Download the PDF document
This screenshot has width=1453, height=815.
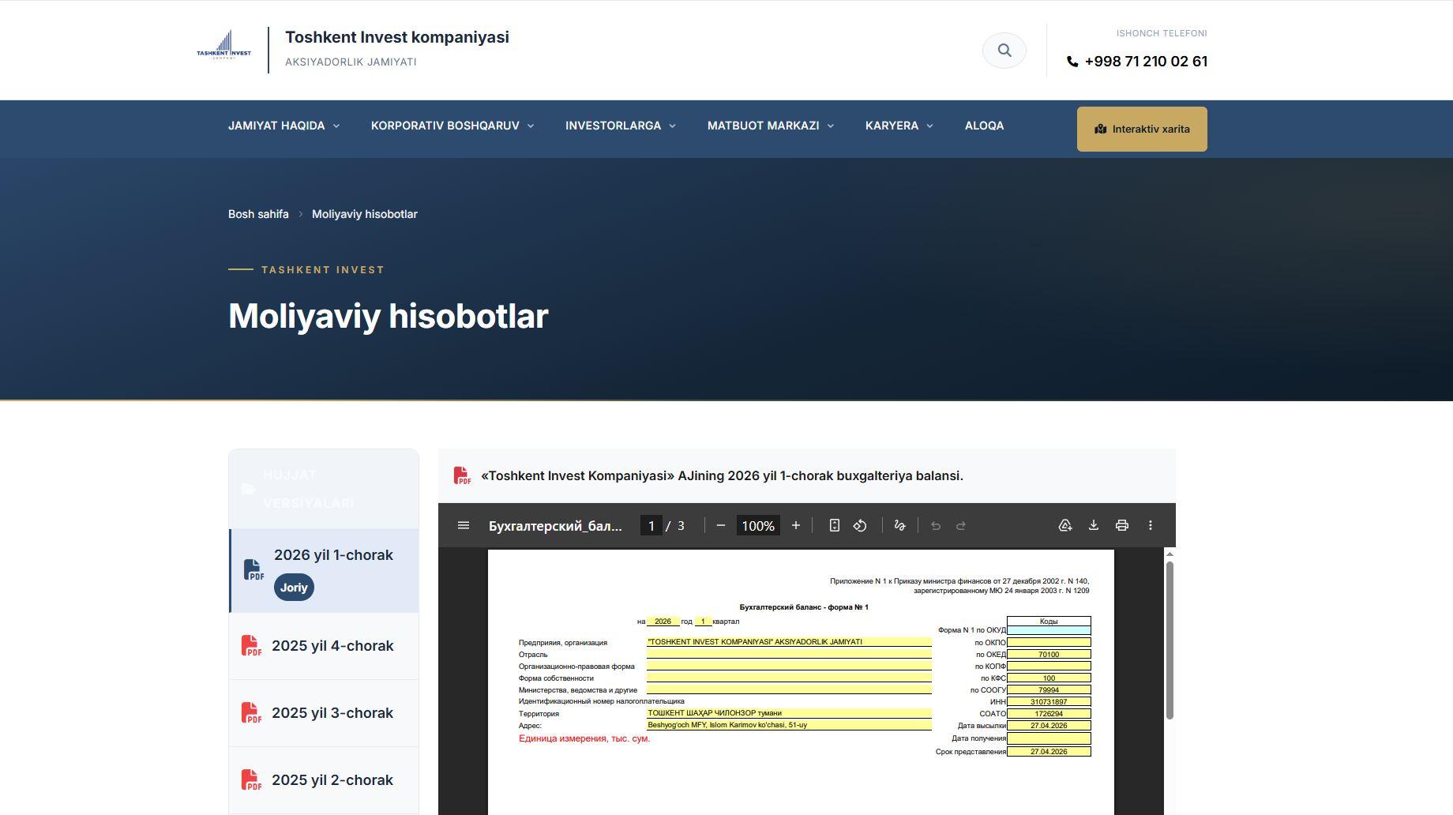click(x=1093, y=525)
